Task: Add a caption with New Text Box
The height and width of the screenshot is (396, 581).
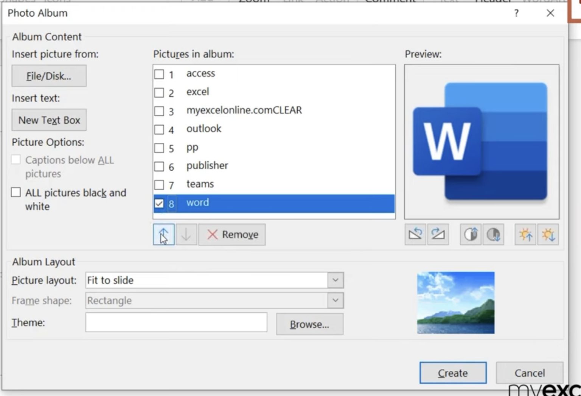Action: [x=49, y=120]
